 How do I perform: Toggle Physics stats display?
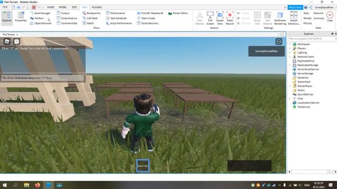click(x=308, y=23)
